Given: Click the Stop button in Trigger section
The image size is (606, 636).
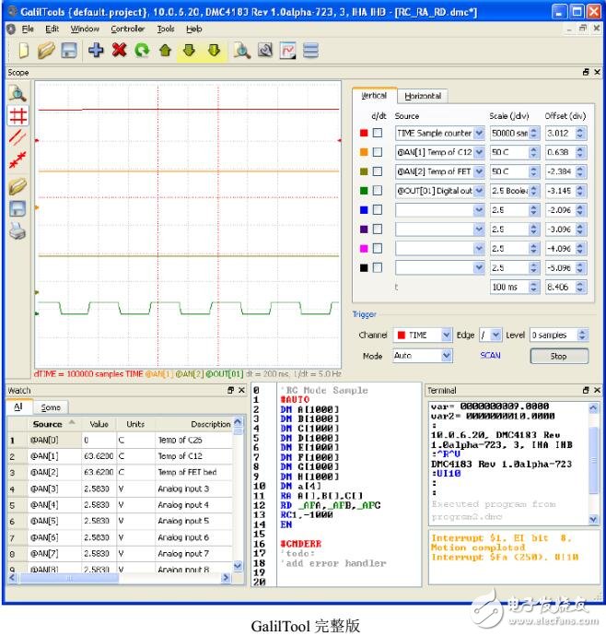Looking at the screenshot, I should click(x=559, y=356).
